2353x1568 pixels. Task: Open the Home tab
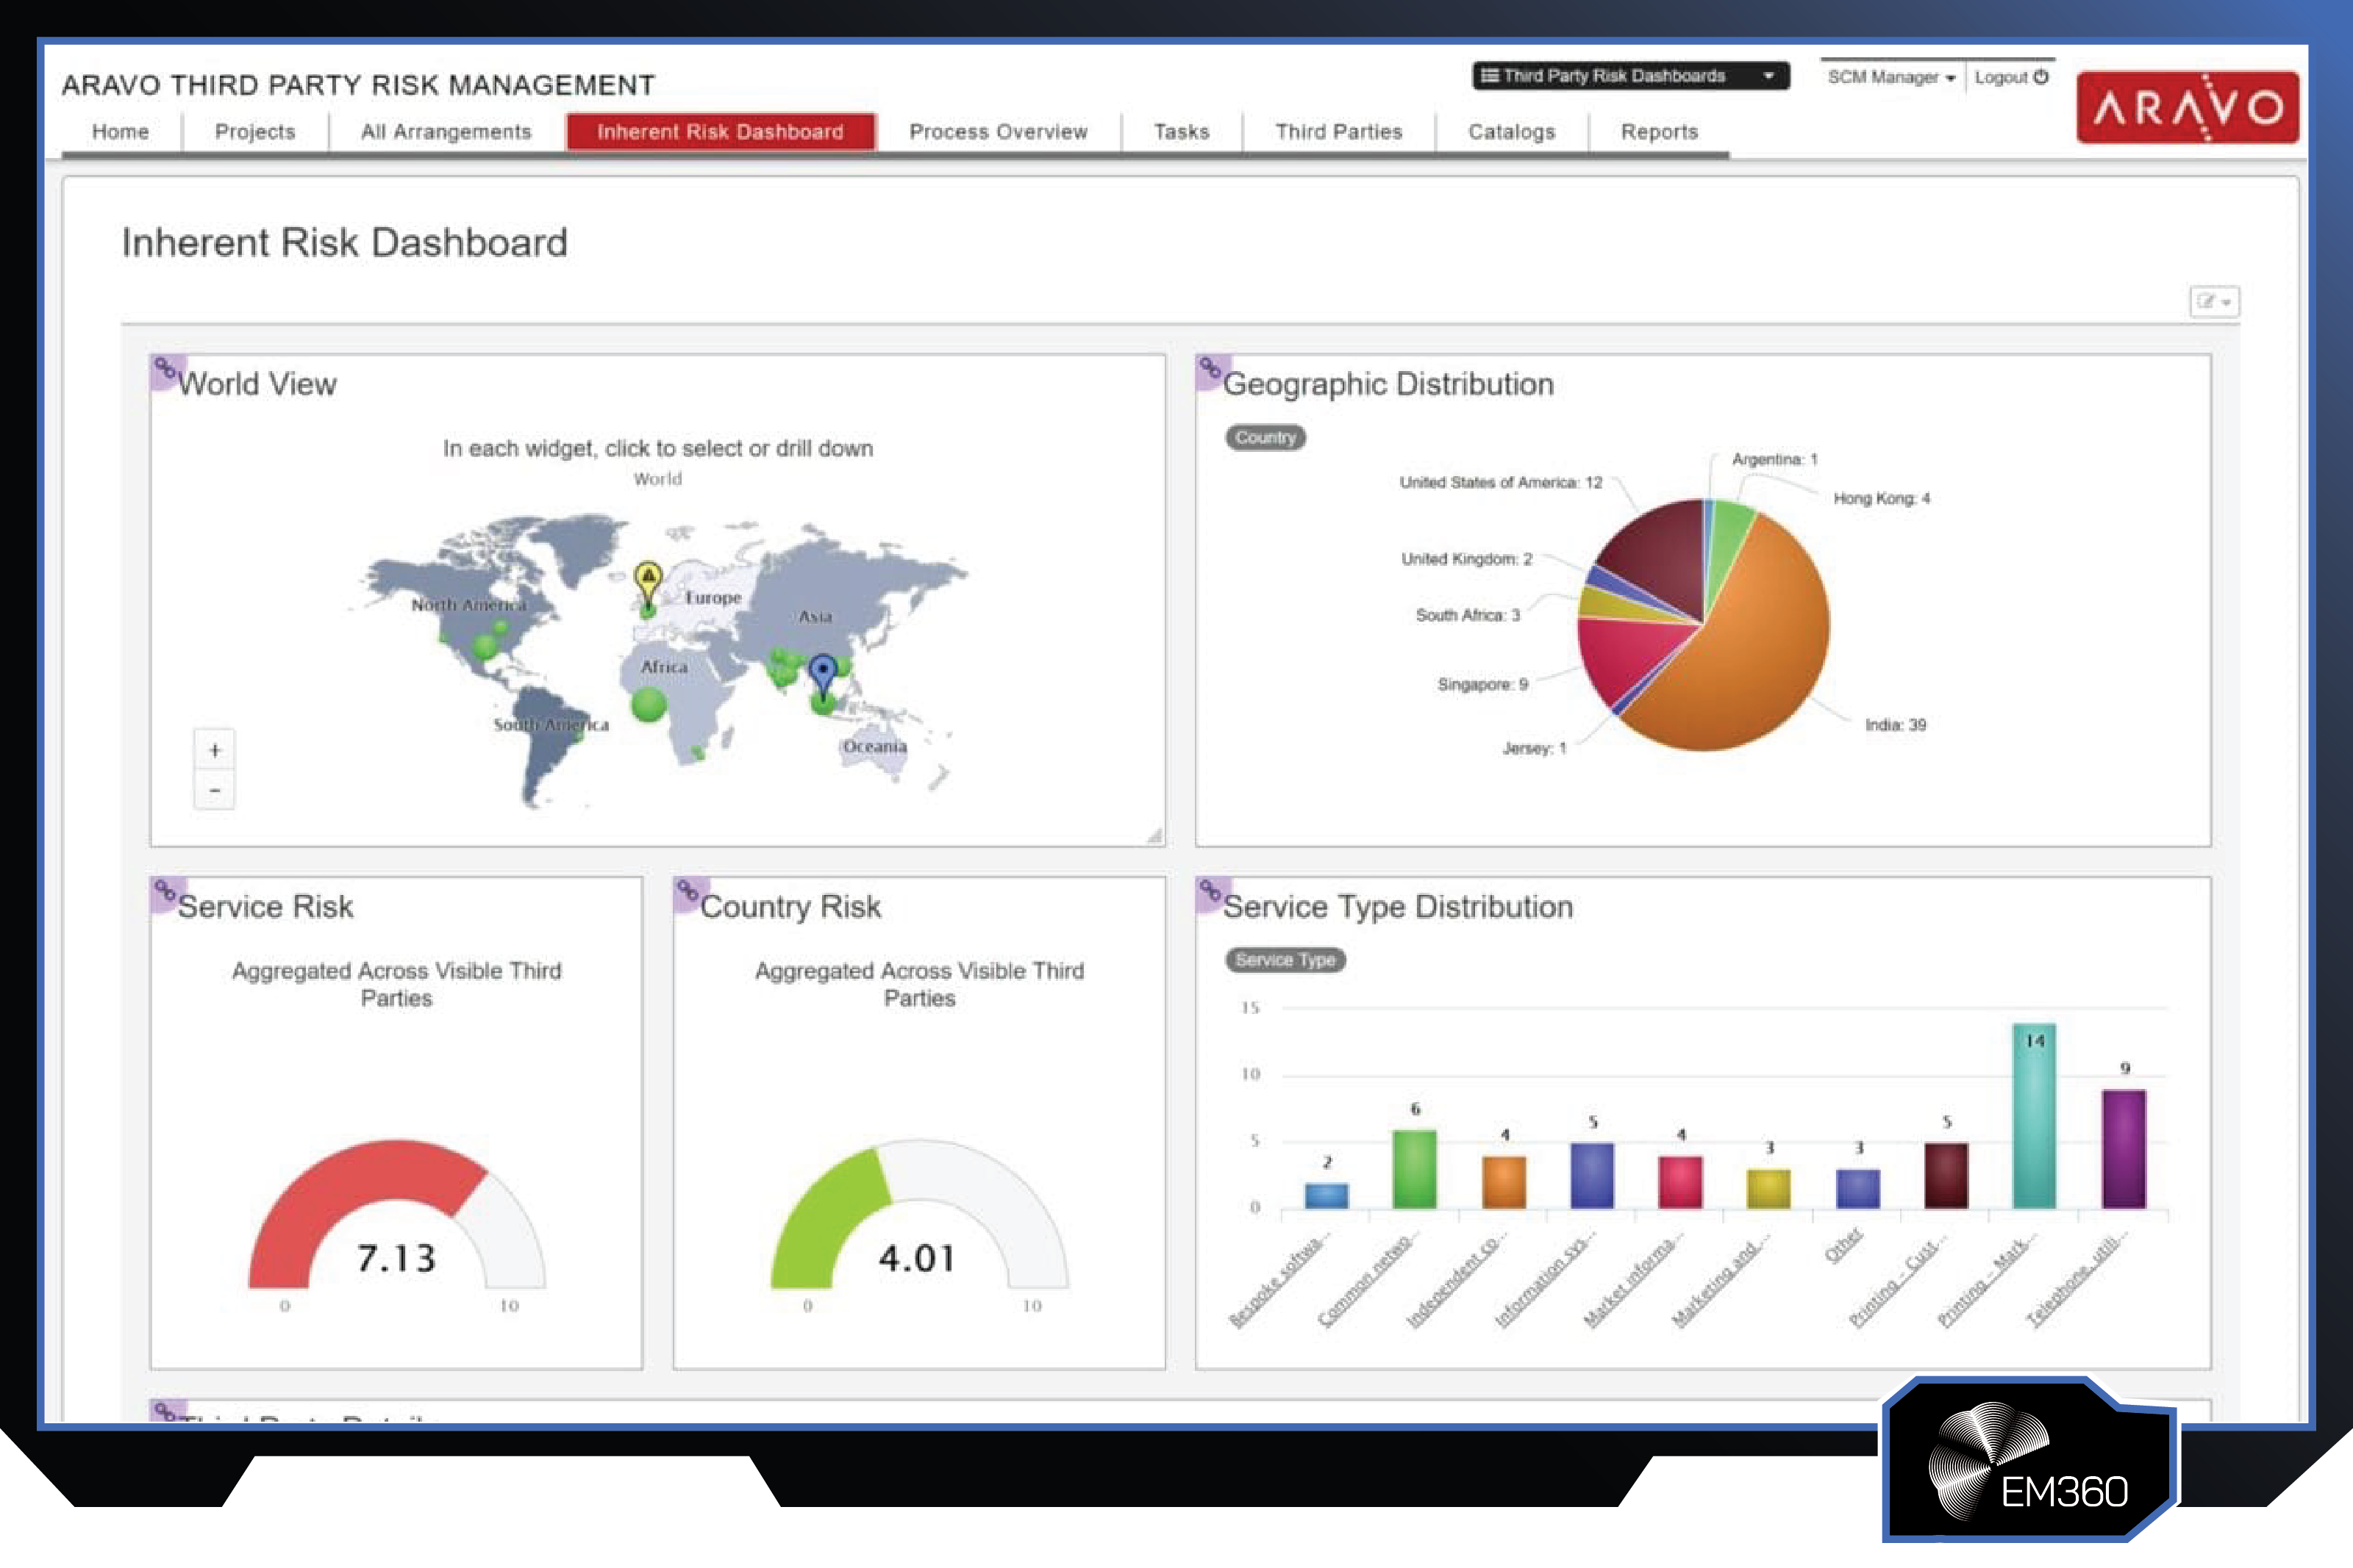click(120, 132)
